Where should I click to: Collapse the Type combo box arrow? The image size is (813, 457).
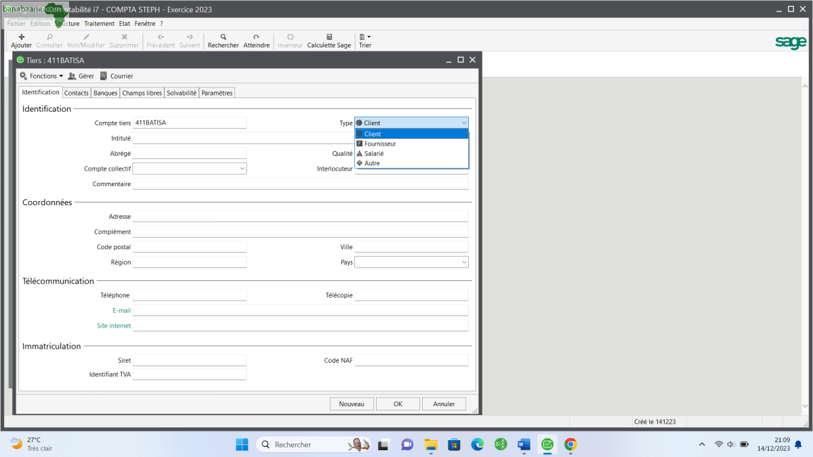coord(463,123)
